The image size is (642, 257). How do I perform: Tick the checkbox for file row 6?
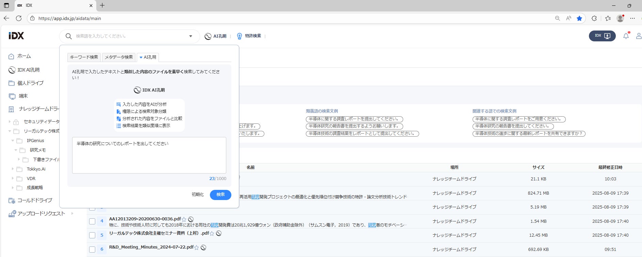pyautogui.click(x=92, y=250)
